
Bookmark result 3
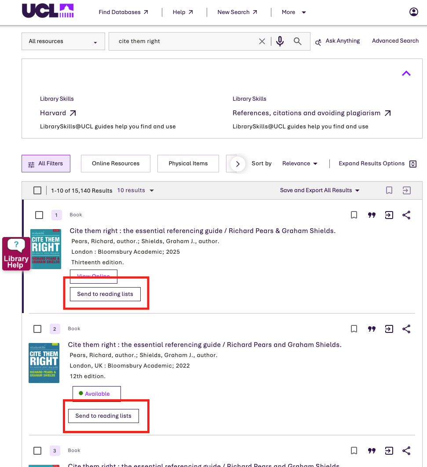click(354, 451)
